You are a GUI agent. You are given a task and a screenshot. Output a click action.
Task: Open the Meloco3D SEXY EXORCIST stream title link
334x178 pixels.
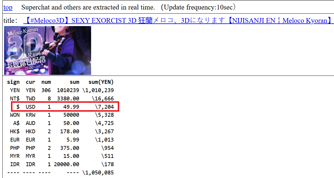click(178, 20)
